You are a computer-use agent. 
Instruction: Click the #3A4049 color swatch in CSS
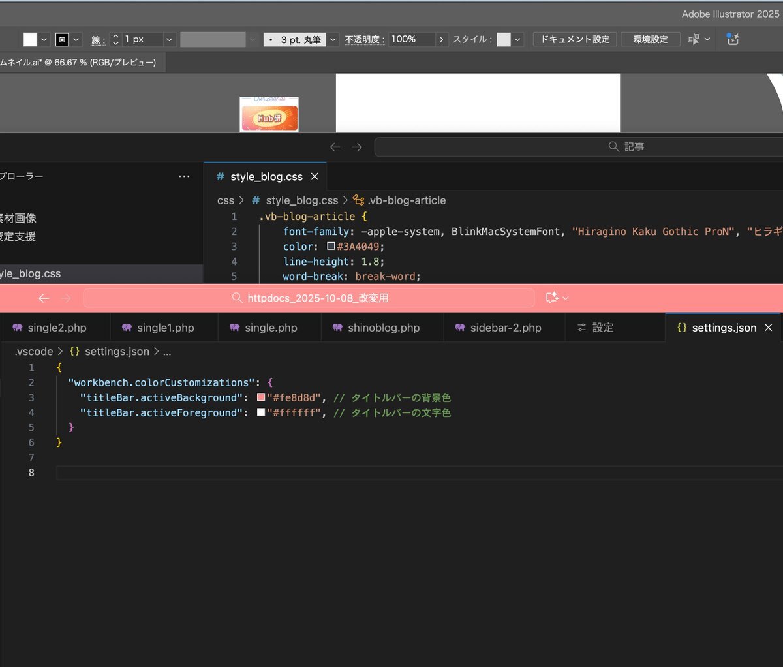331,247
